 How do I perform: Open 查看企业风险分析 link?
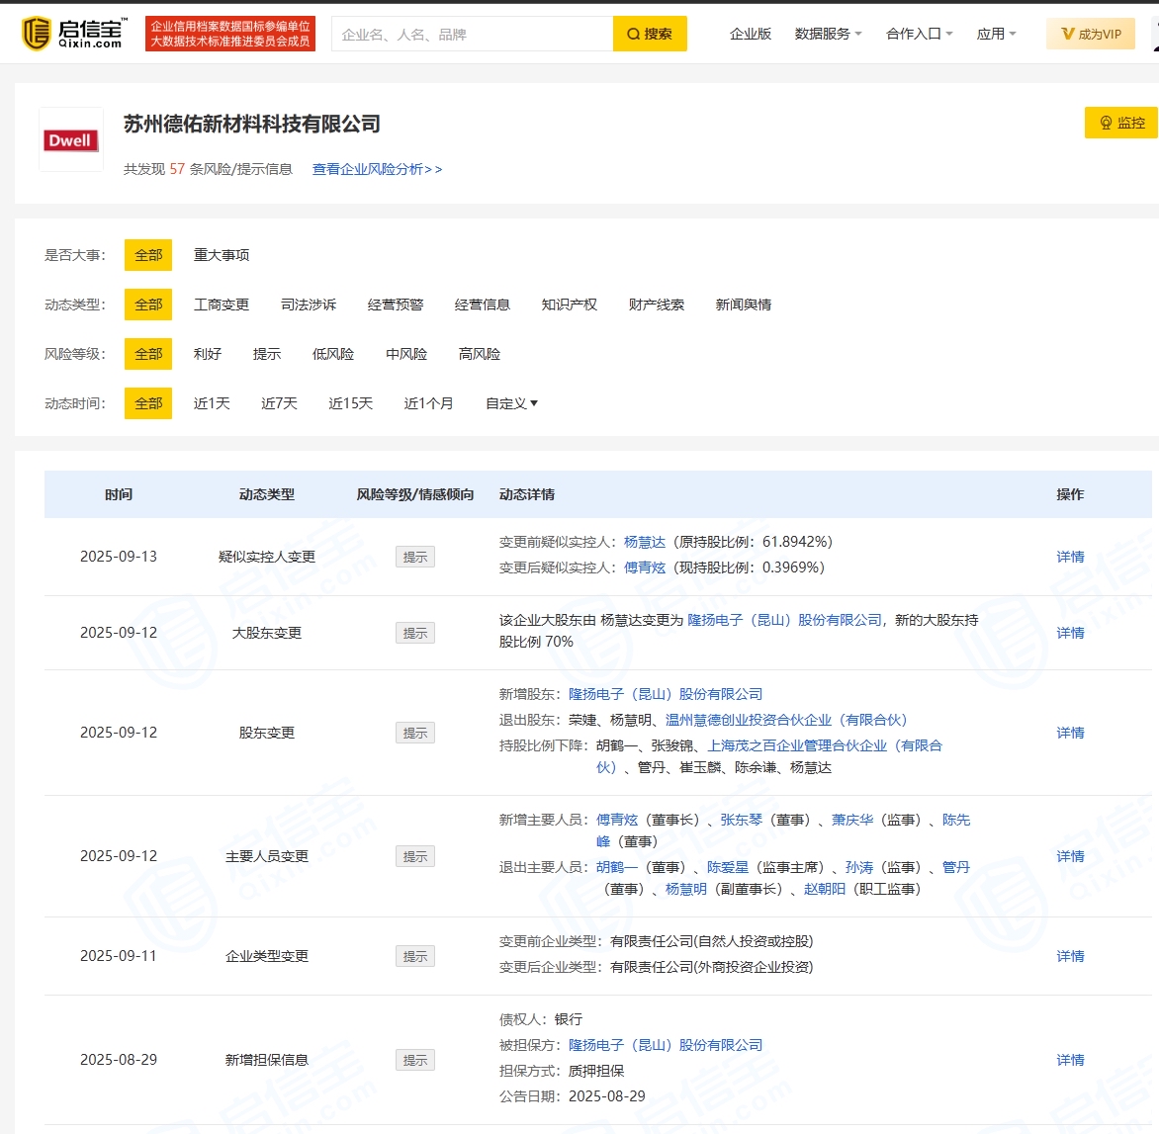377,169
